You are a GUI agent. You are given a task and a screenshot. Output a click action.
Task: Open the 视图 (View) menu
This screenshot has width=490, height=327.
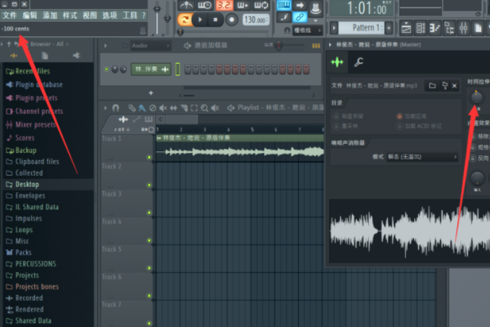(x=90, y=16)
